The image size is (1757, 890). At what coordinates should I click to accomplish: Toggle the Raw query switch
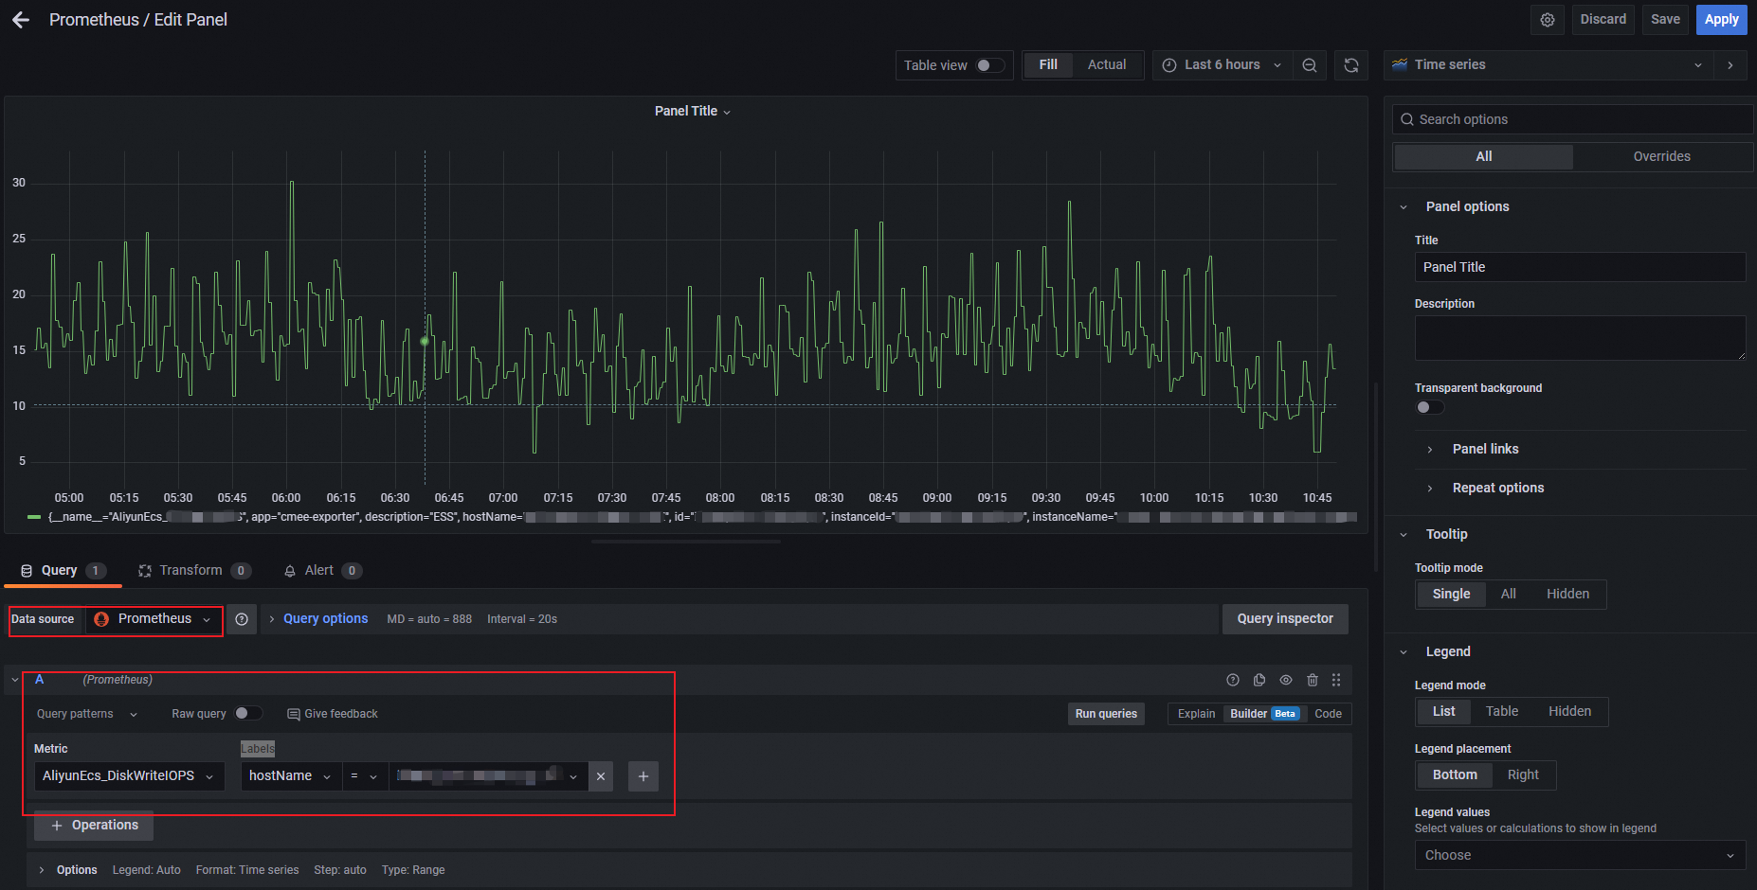248,713
